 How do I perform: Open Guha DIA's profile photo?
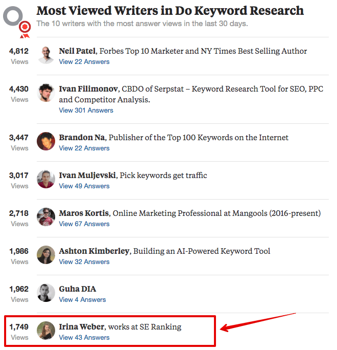click(x=46, y=293)
